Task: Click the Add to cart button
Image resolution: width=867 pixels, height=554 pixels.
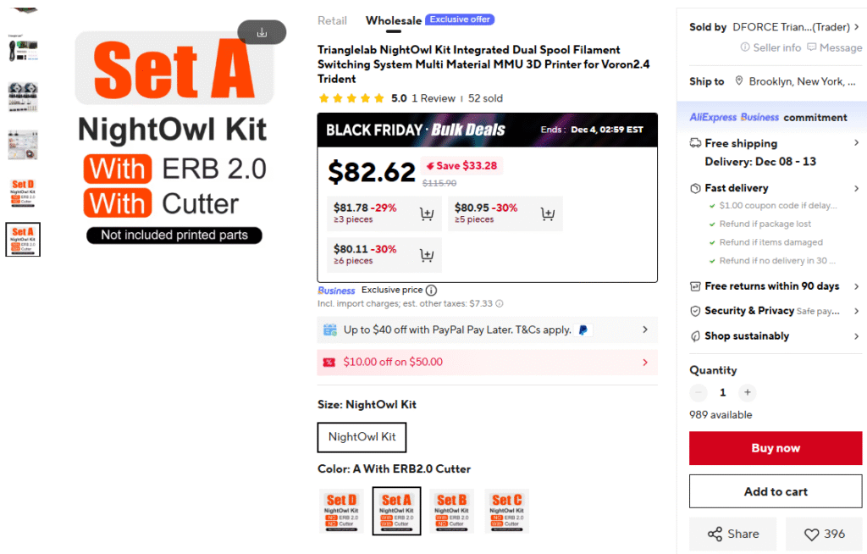Action: (x=775, y=491)
